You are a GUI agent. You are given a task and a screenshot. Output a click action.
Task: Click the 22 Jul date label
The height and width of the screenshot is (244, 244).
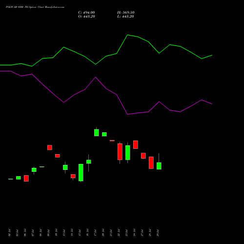click(119, 233)
